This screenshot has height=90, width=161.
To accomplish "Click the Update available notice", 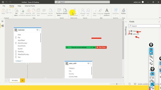I will click(143, 84).
